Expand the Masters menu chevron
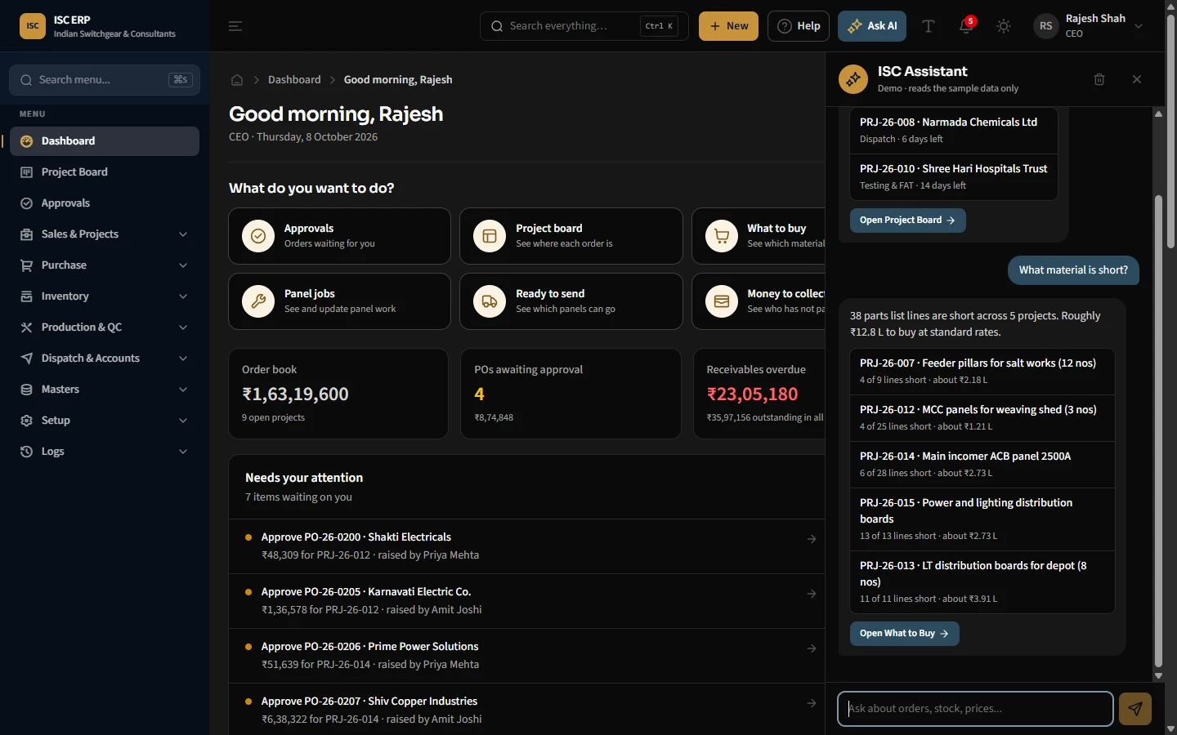The height and width of the screenshot is (735, 1177). point(183,390)
